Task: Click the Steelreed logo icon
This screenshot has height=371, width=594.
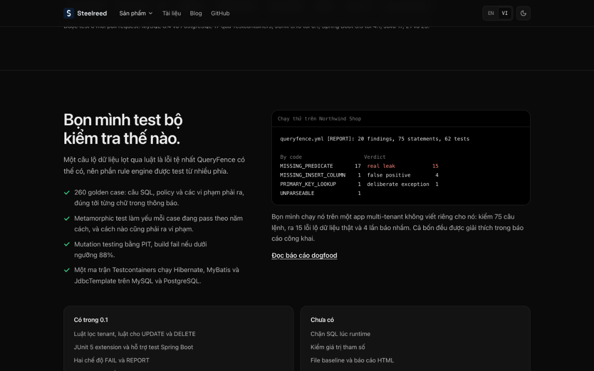Action: [69, 13]
